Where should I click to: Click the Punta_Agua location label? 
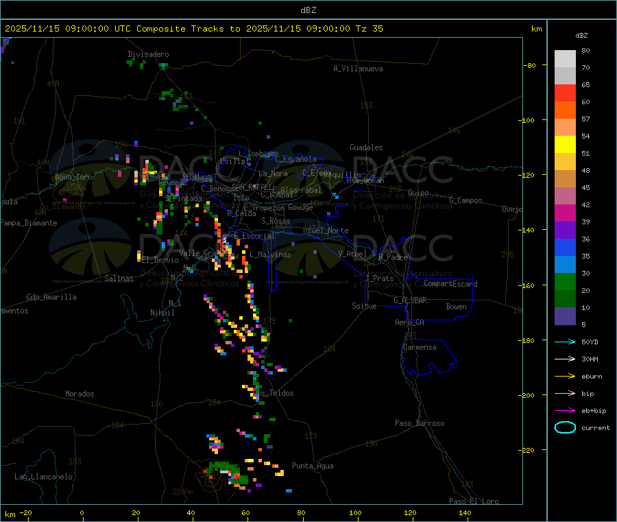313,466
